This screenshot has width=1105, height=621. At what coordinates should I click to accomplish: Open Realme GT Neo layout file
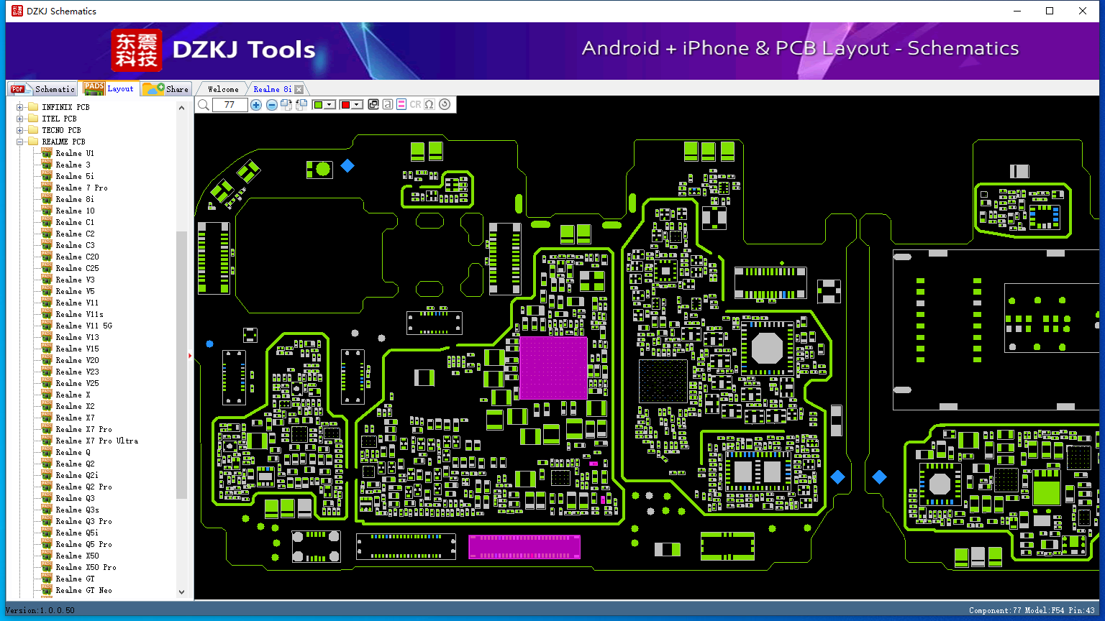(83, 590)
